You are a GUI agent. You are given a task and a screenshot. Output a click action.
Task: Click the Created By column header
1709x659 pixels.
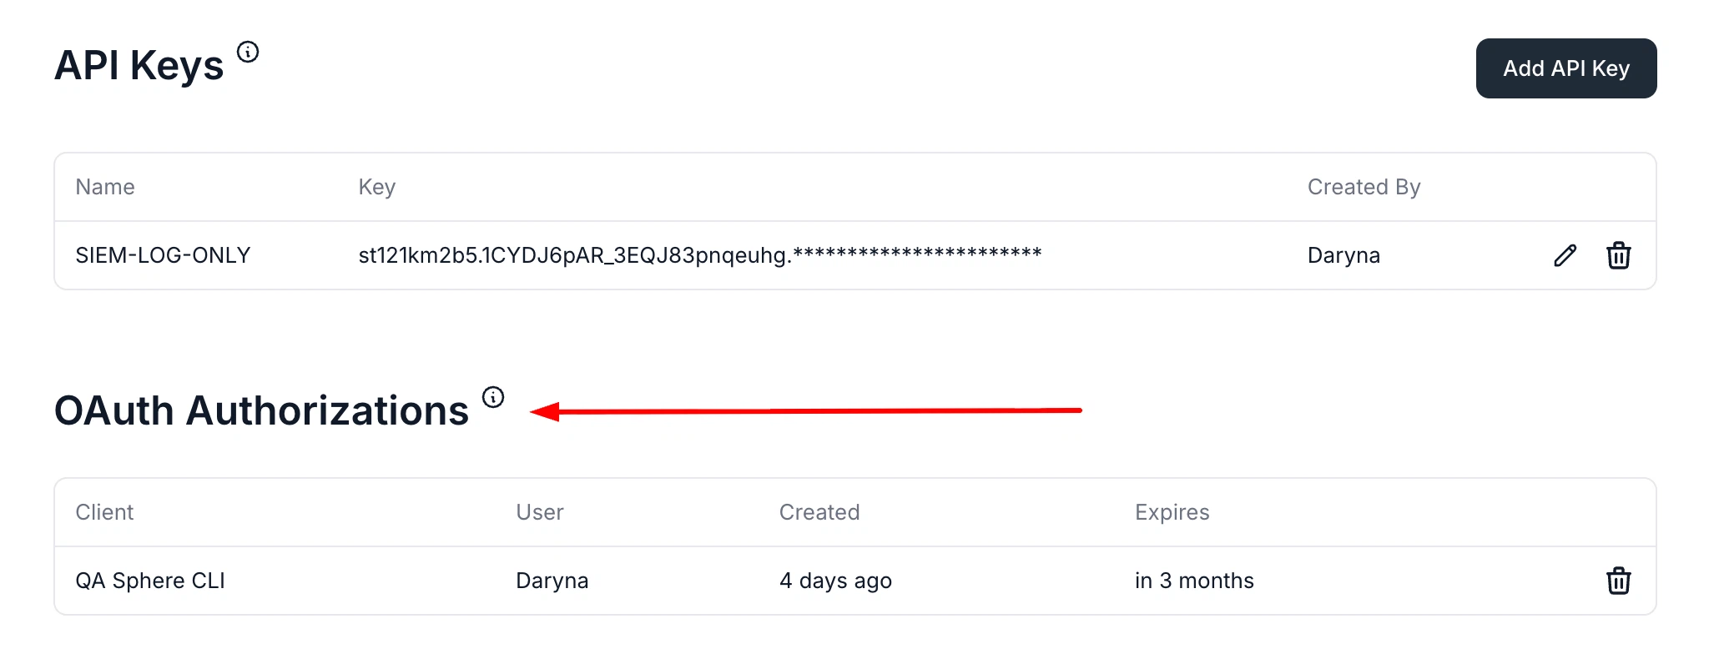point(1364,187)
